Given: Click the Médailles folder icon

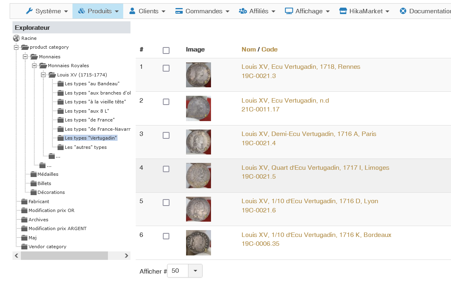Looking at the screenshot, I should tap(33, 174).
